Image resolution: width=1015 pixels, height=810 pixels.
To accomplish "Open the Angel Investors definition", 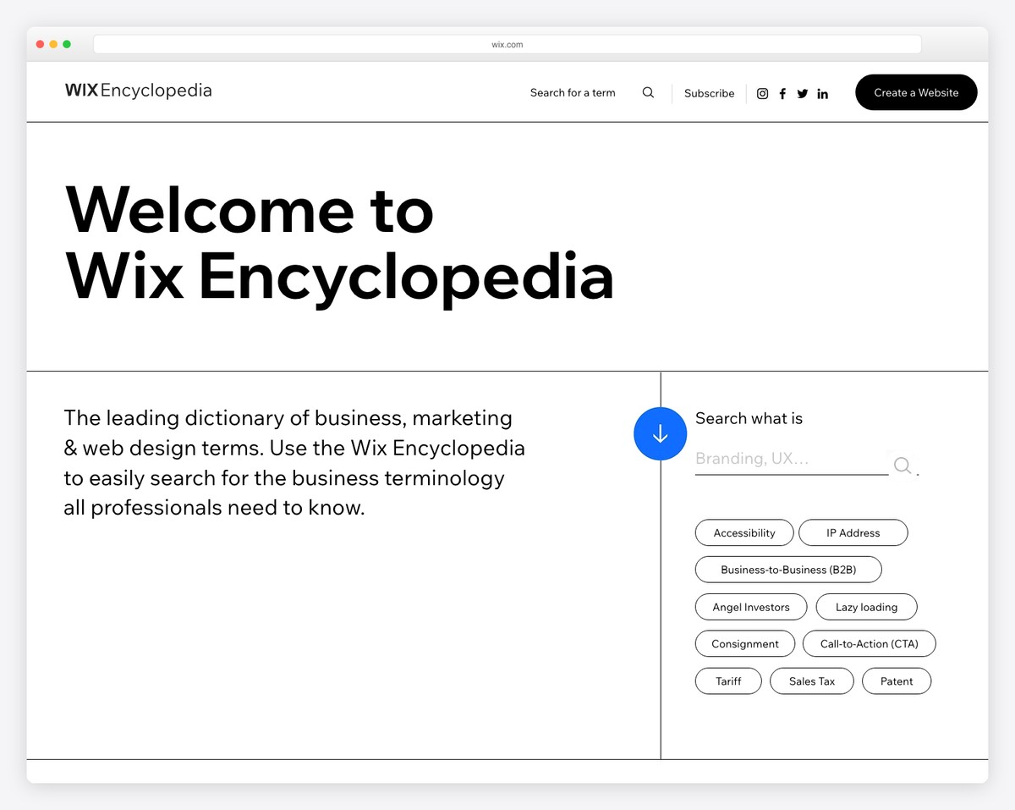I will (x=750, y=607).
